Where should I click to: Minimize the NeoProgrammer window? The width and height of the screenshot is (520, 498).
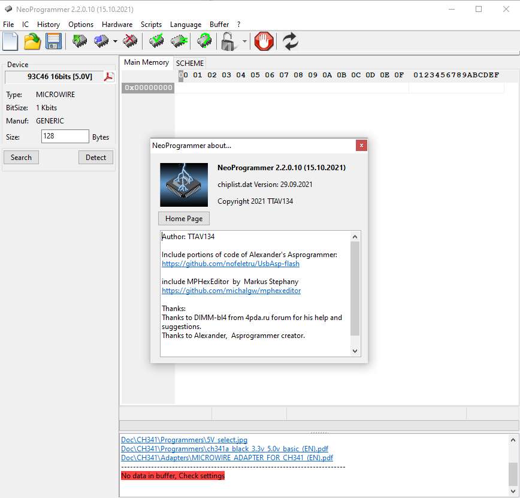[451, 10]
